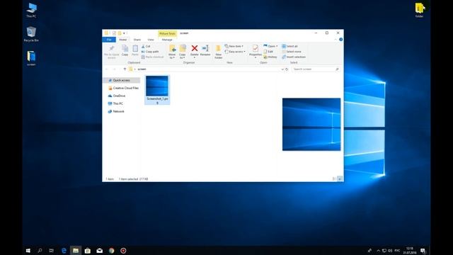Open the quick access toolbar customize dropdown
Screen dimensions: 453x255
pyautogui.click(x=124, y=33)
